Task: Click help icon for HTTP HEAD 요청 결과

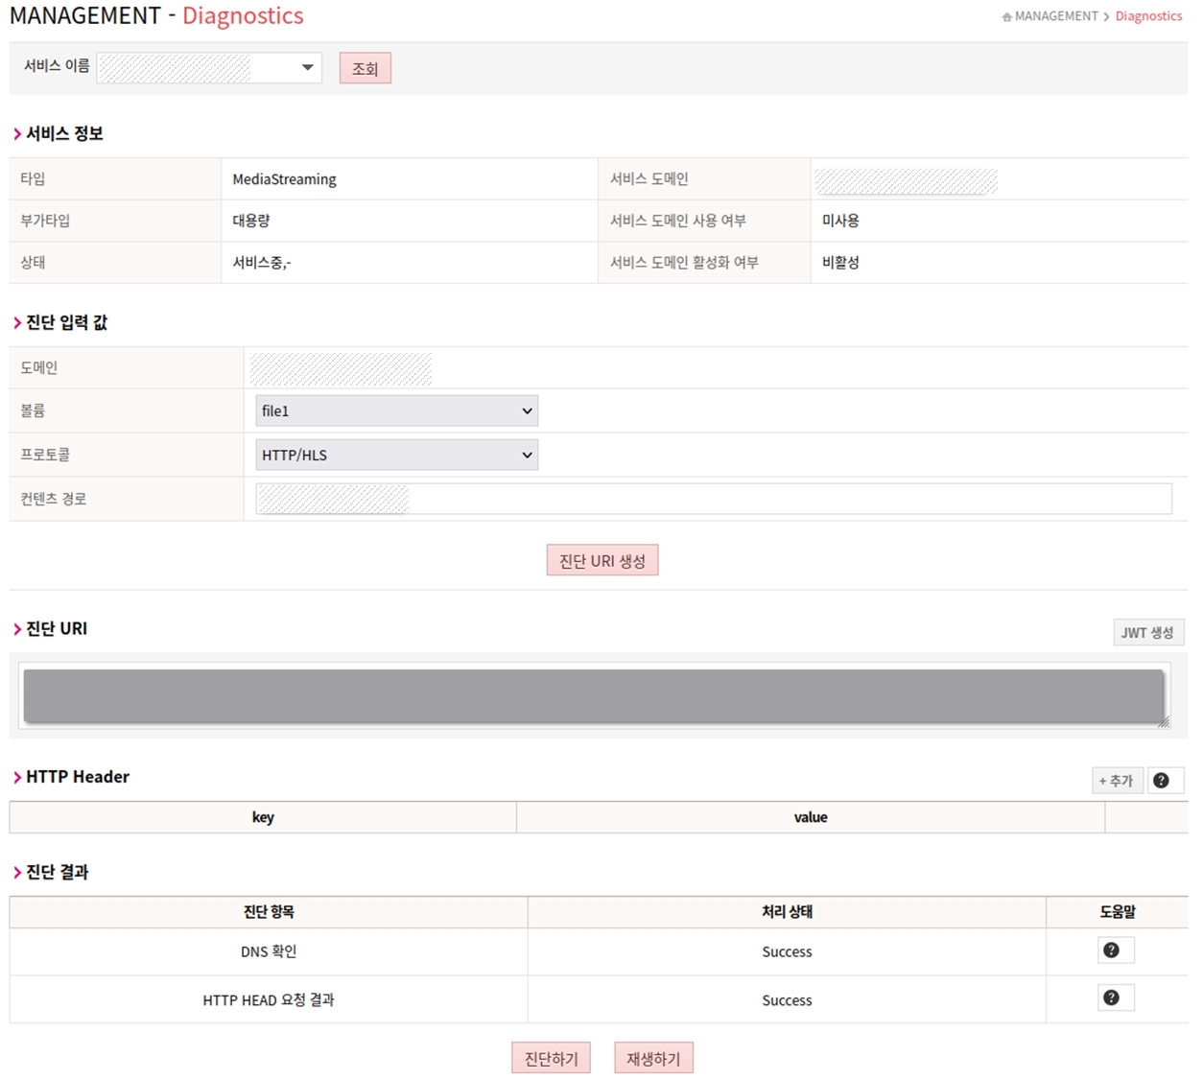Action: click(x=1111, y=998)
